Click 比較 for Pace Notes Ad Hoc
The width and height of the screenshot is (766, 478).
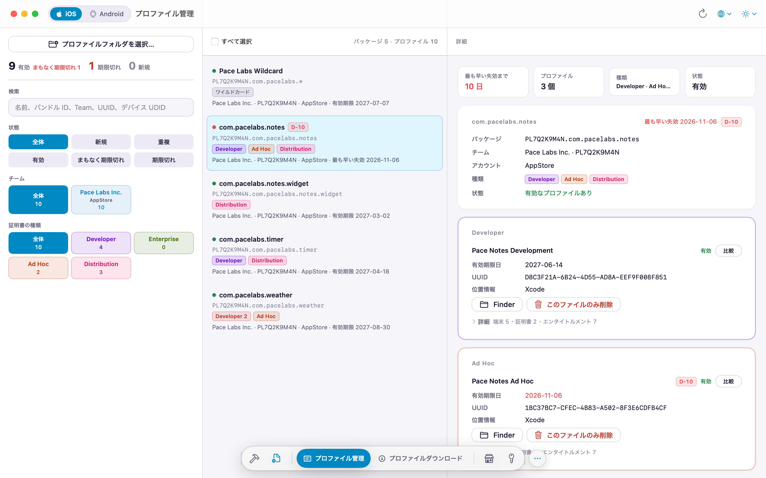coord(728,381)
